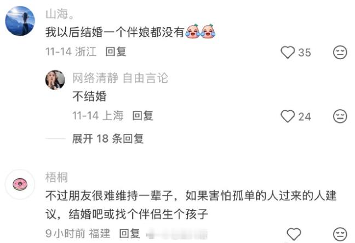Open username 网络清静 自由言论
The width and height of the screenshot is (355, 243).
(x=120, y=78)
